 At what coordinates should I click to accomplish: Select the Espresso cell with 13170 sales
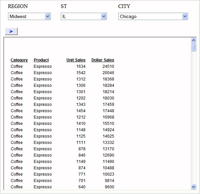point(43,149)
